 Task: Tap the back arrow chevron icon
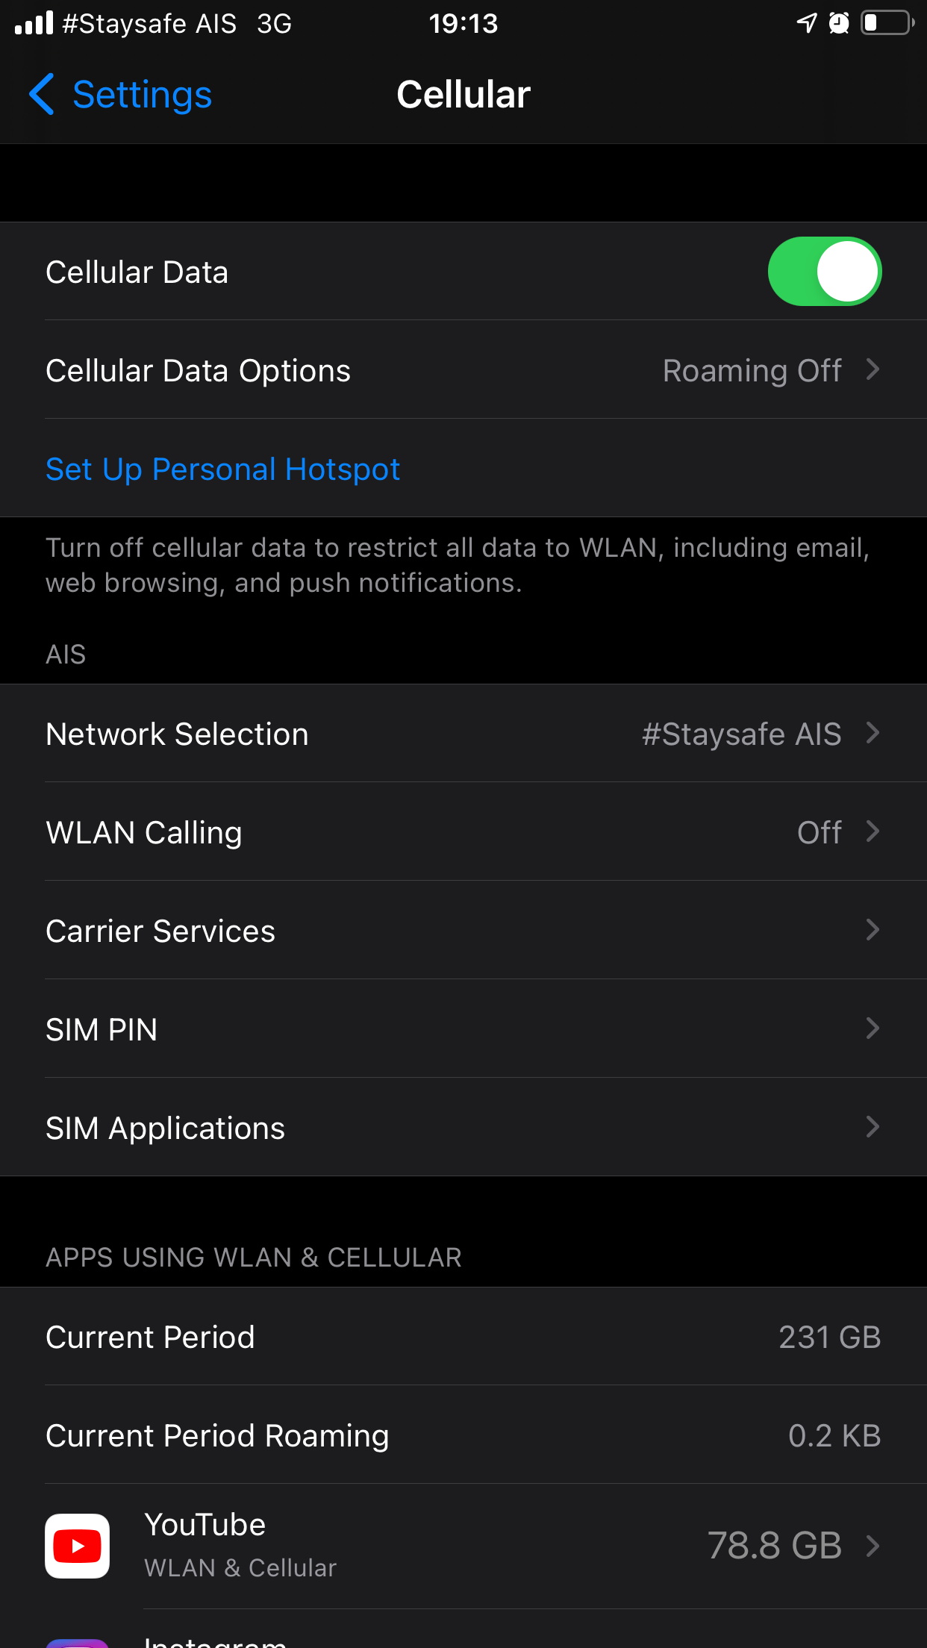[42, 95]
